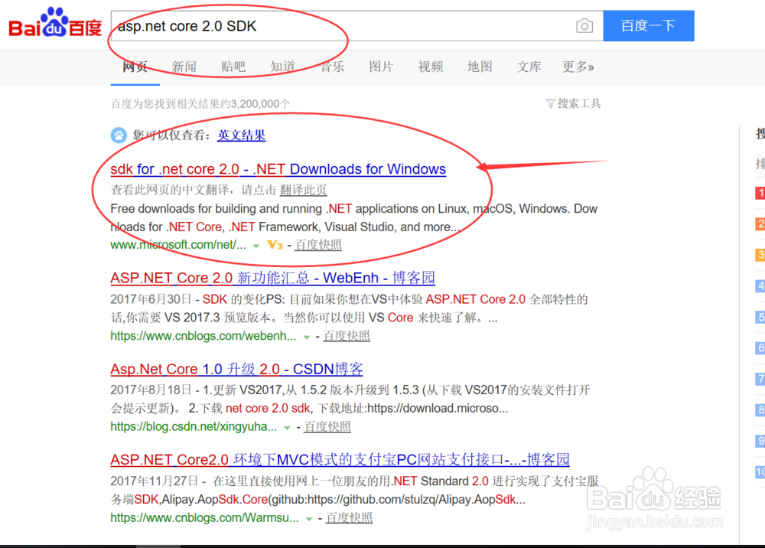Open www.microsoft.com/net/... URL link
The height and width of the screenshot is (548, 765).
tap(178, 245)
